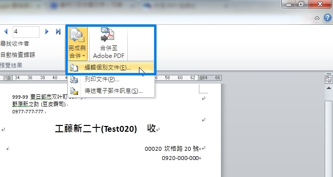Screen dimensions: 333x177
Task: Click the vertical scrollbar up arrow
Action: pyautogui.click(x=329, y=88)
